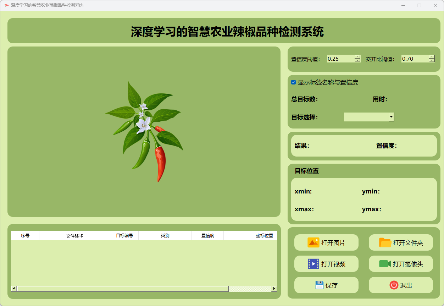
Task: Click the red power icon on 退出
Action: tap(394, 285)
